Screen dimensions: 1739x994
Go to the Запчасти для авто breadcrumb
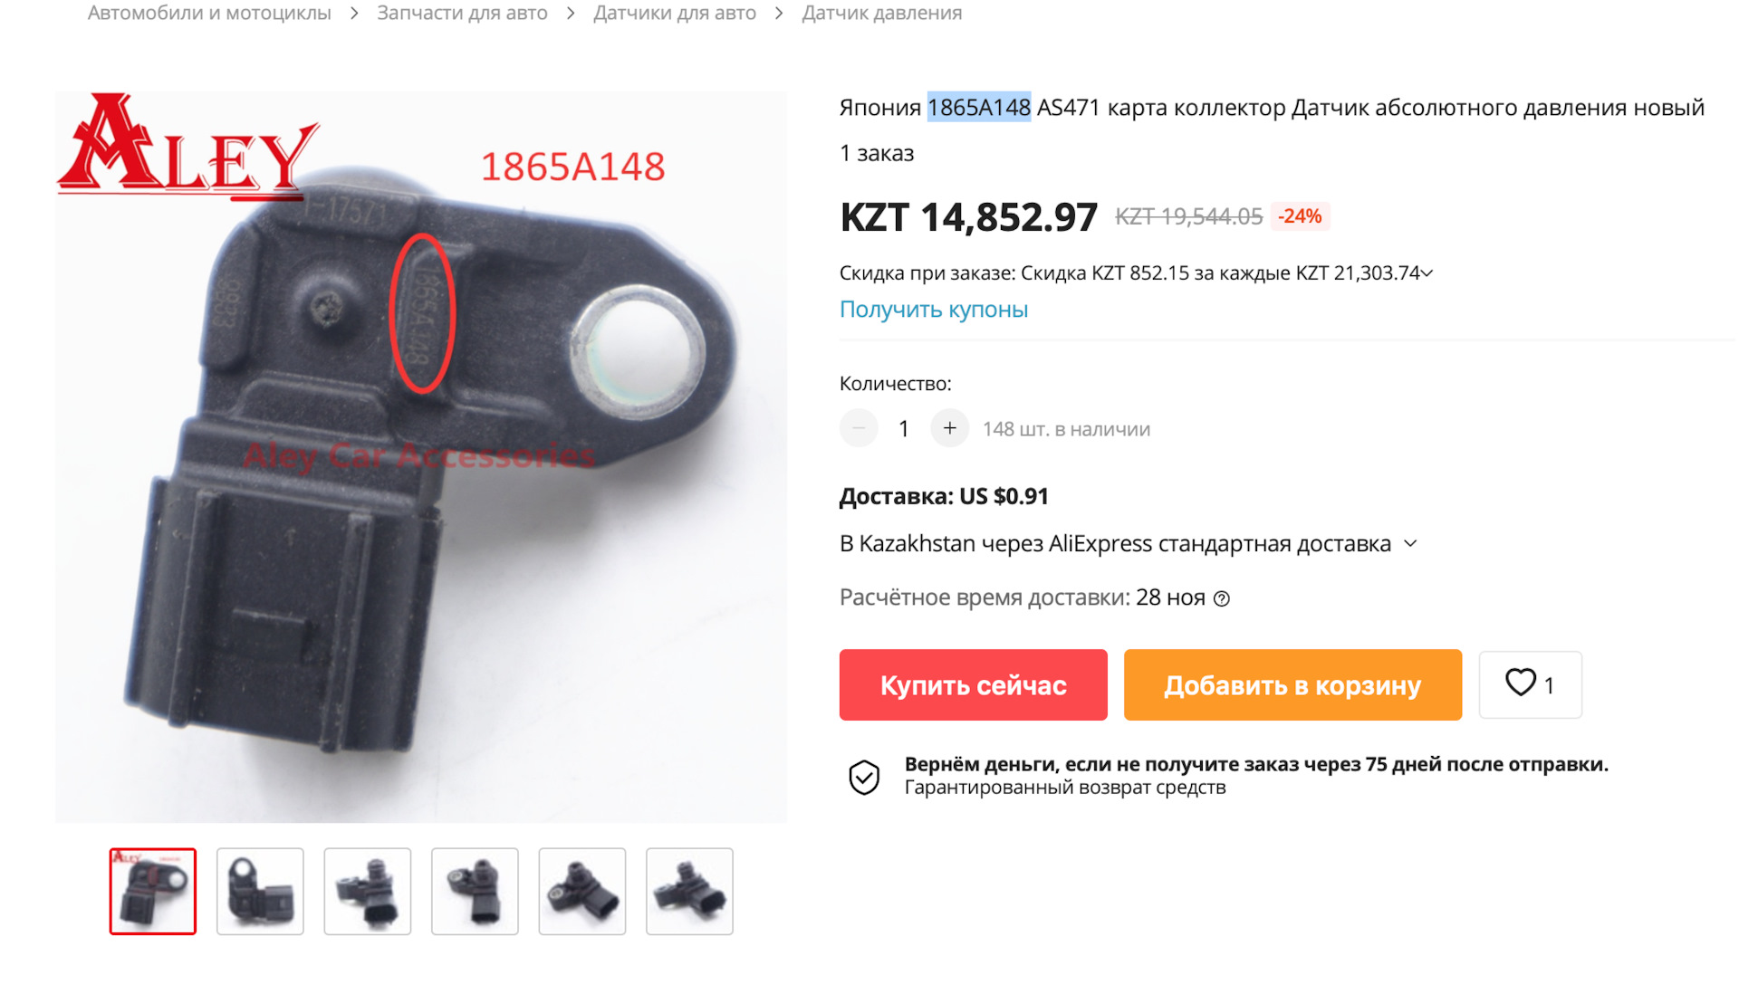(x=462, y=13)
